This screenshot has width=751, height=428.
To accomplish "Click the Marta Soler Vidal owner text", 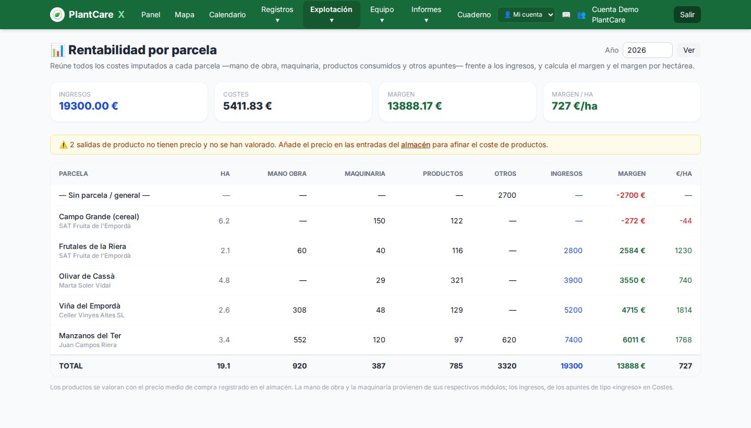I will [x=84, y=286].
